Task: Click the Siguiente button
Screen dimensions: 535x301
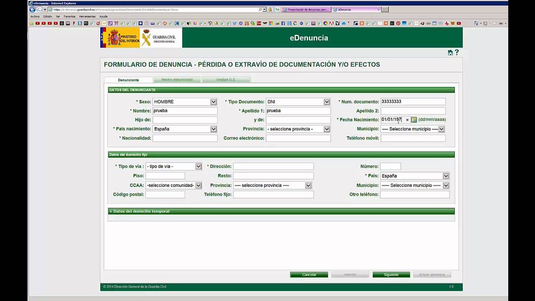Action: (391, 275)
